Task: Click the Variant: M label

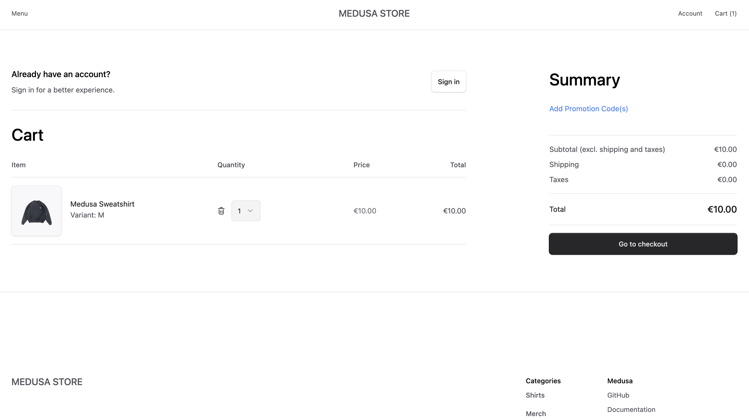Action: coord(87,215)
